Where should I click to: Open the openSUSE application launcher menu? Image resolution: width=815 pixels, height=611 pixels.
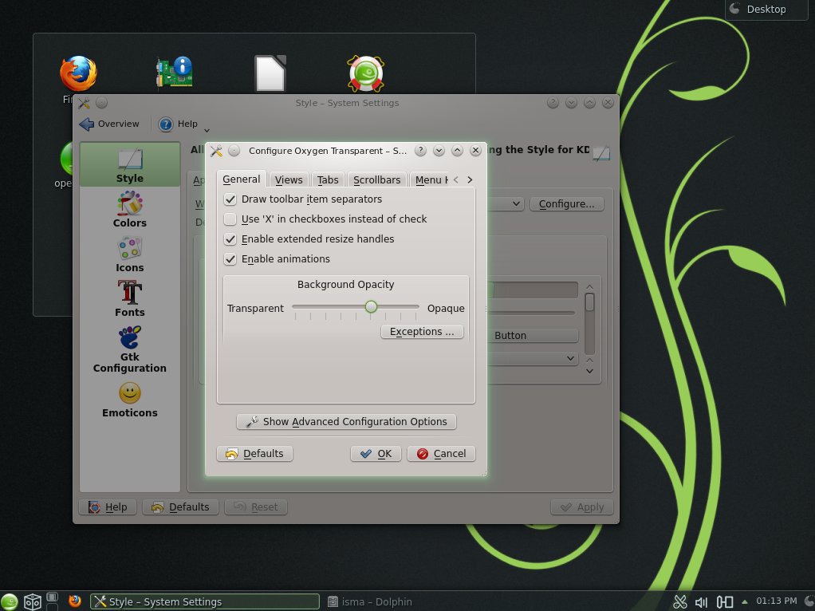(x=10, y=601)
